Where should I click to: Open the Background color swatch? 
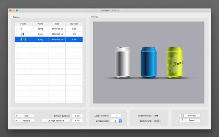157,121
